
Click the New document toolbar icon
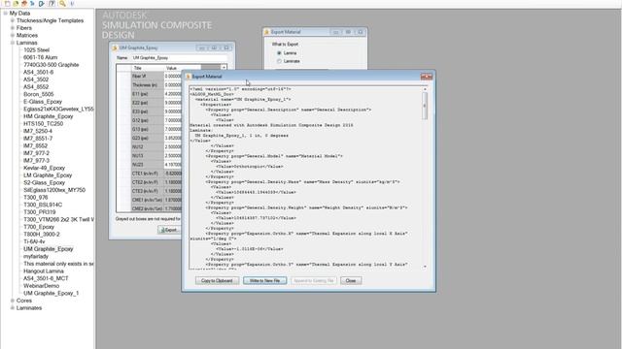(7, 4)
